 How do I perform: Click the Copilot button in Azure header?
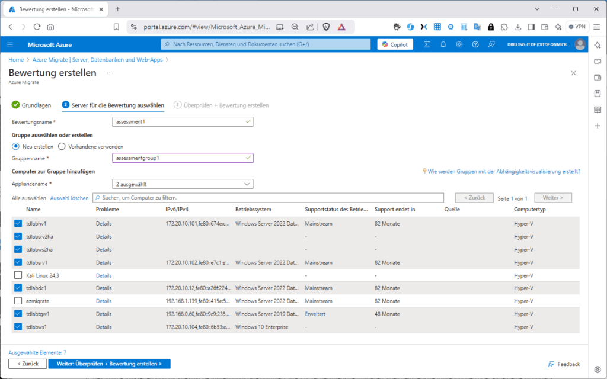[395, 44]
